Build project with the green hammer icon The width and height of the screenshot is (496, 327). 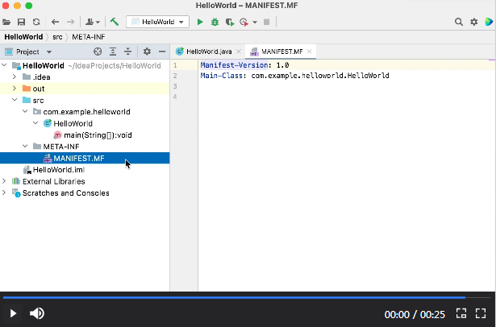tap(115, 22)
